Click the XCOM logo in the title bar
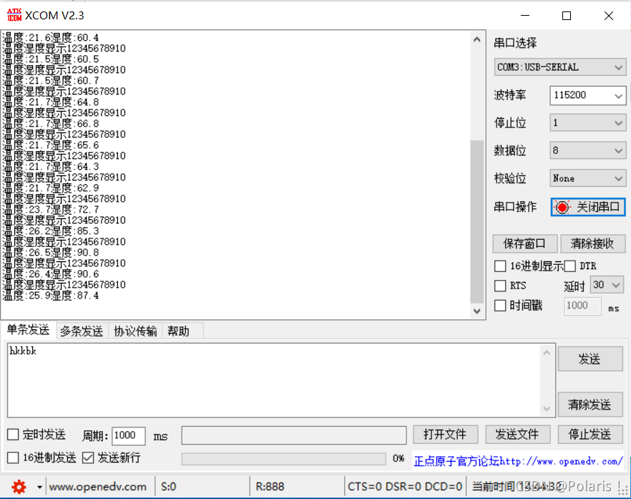This screenshot has height=499, width=631. pos(14,14)
